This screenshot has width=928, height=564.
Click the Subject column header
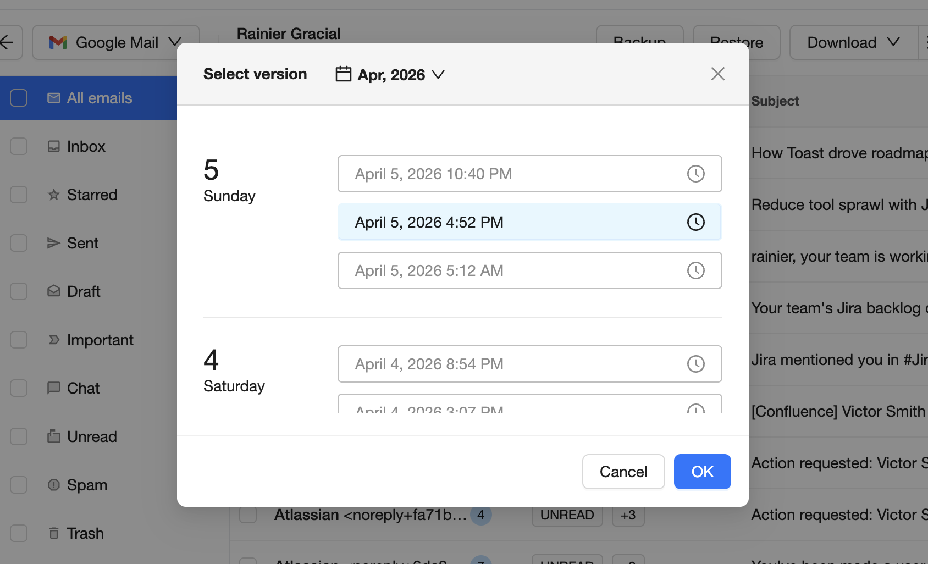775,101
